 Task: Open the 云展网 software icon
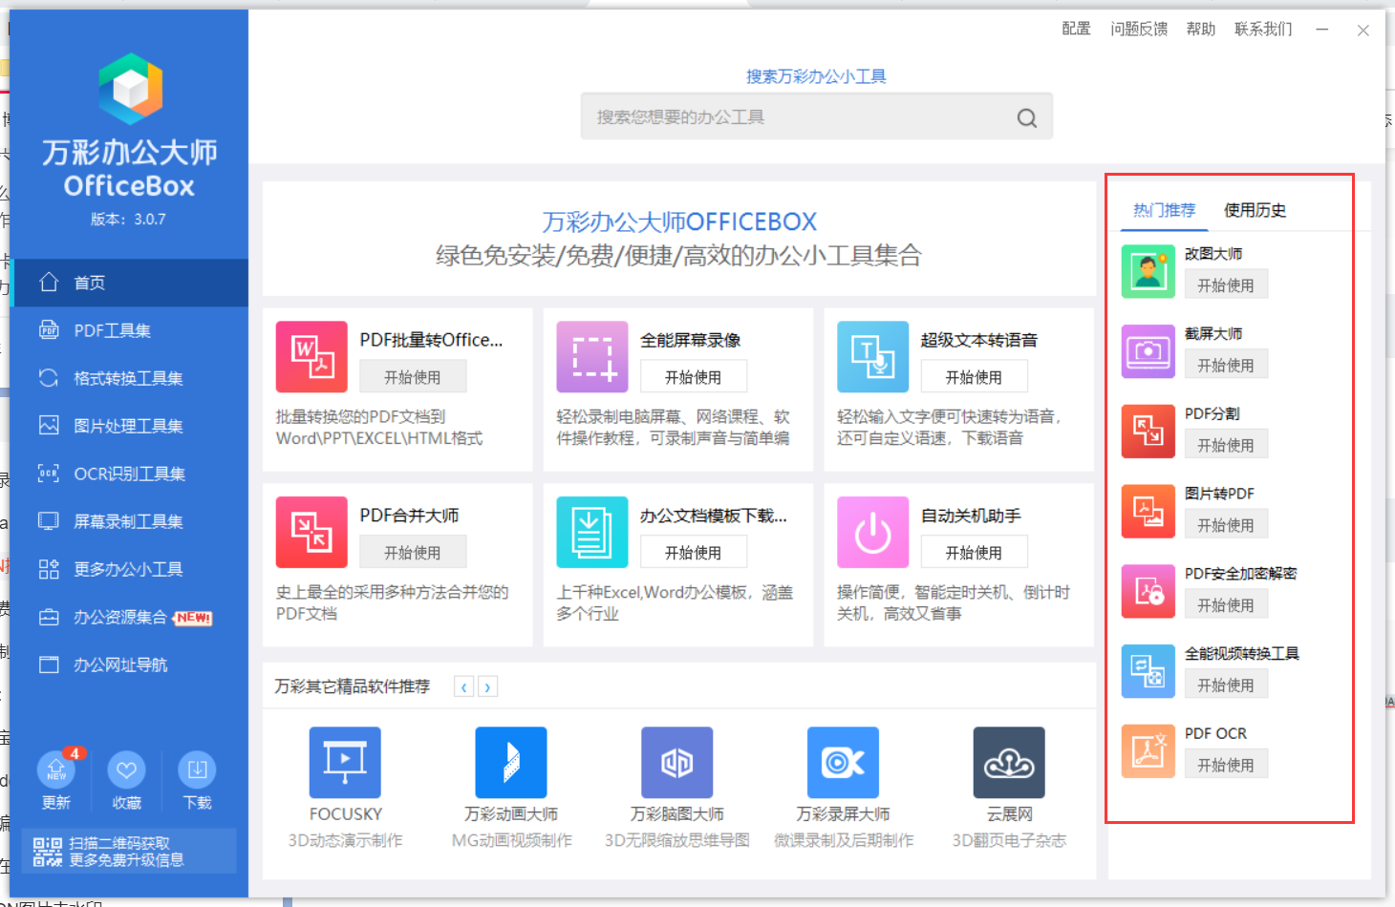point(1009,763)
